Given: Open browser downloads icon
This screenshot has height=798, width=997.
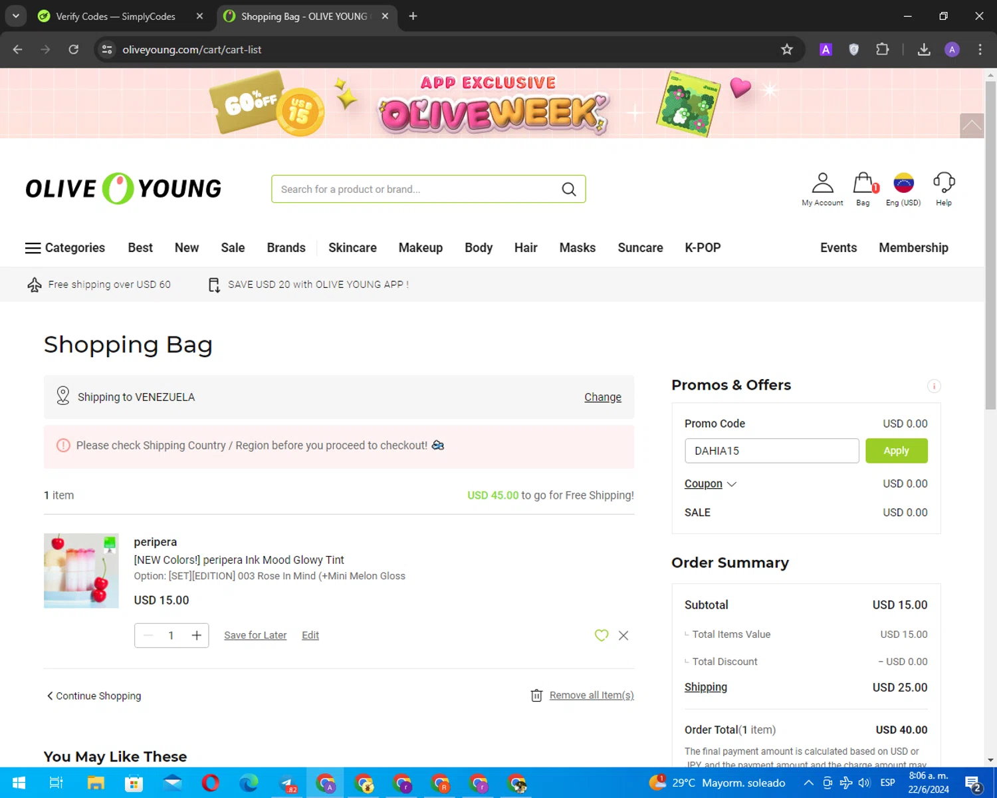Looking at the screenshot, I should coord(924,49).
